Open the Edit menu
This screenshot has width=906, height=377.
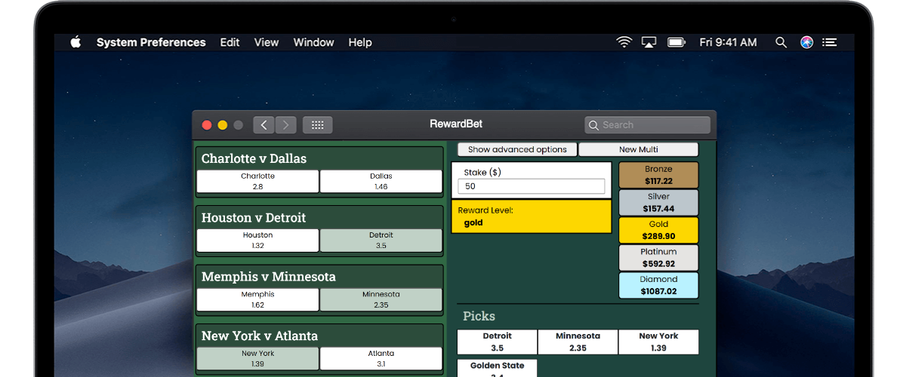tap(230, 42)
